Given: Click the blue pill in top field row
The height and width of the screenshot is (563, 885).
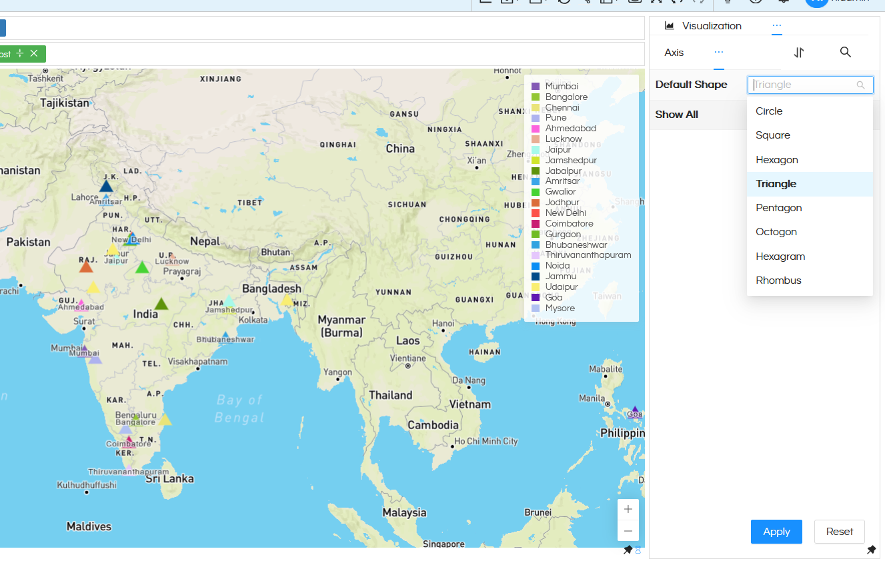Looking at the screenshot, I should [x=3, y=28].
